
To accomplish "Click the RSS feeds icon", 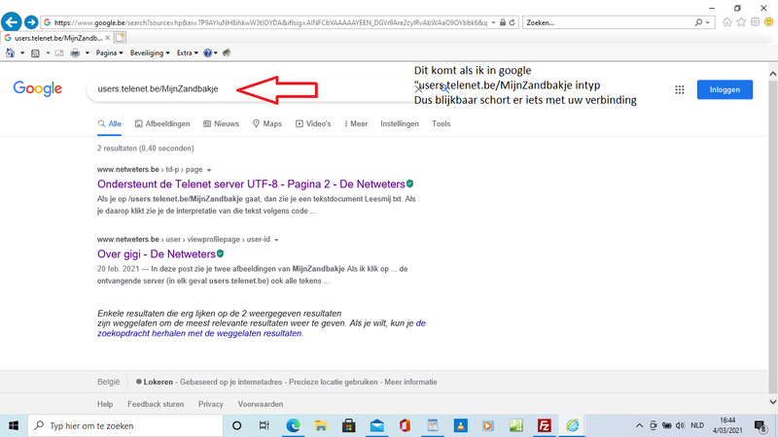I will tap(35, 53).
